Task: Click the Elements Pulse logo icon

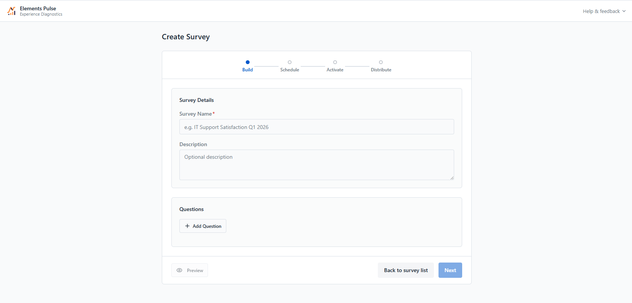Action: (11, 11)
